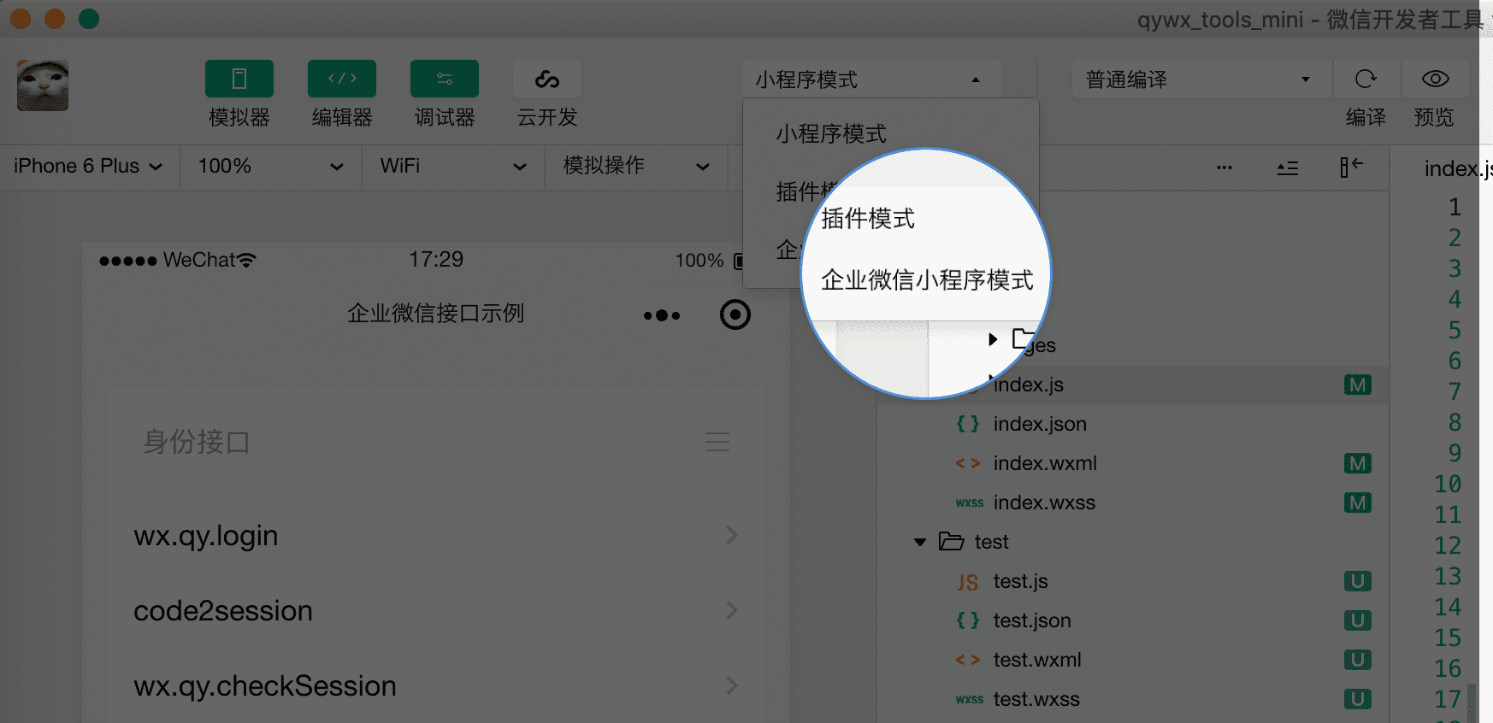Image resolution: width=1493 pixels, height=723 pixels.
Task: Select 小程序模式 from the mode menu
Action: point(831,133)
